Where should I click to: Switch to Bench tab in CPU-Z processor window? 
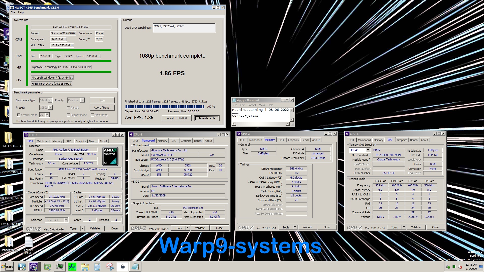coord(93,141)
